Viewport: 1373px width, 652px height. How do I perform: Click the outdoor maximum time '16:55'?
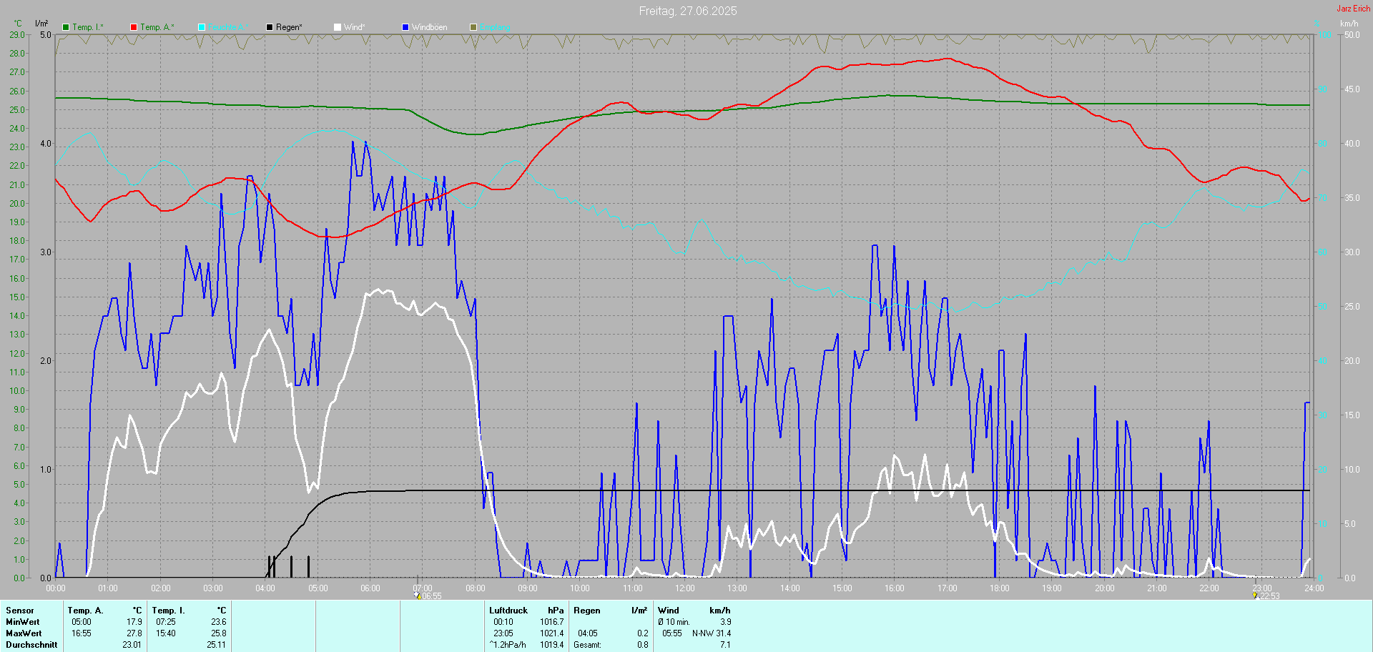pyautogui.click(x=82, y=633)
